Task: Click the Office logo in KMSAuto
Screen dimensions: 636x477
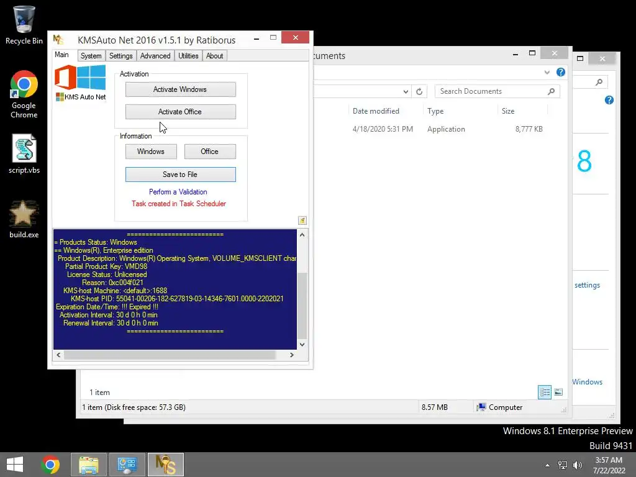Action: click(65, 77)
